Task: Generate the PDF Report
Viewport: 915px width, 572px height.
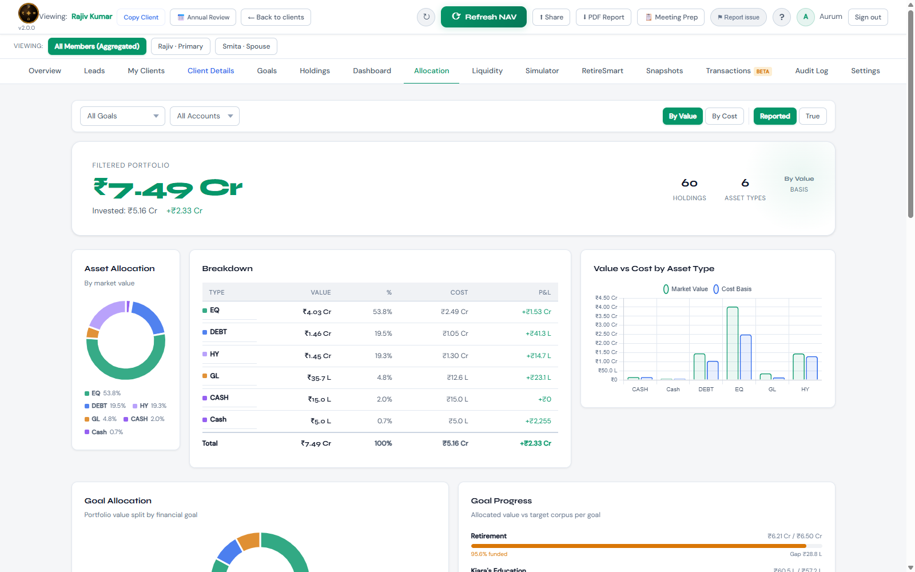Action: pyautogui.click(x=604, y=17)
